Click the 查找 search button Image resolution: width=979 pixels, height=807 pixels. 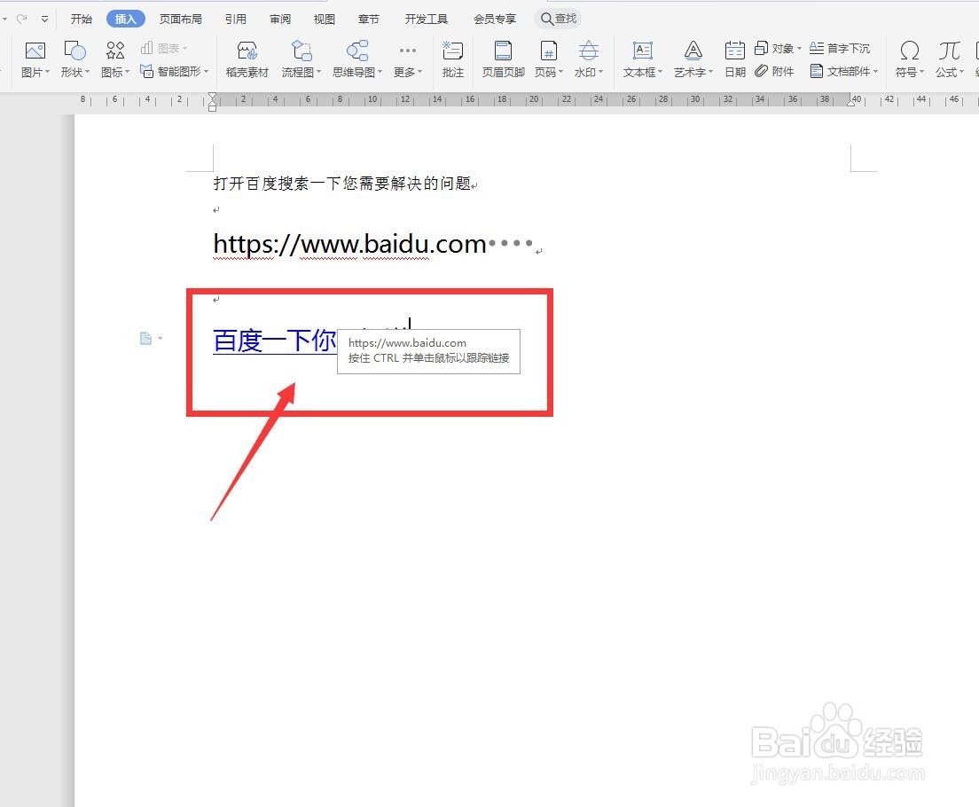558,19
